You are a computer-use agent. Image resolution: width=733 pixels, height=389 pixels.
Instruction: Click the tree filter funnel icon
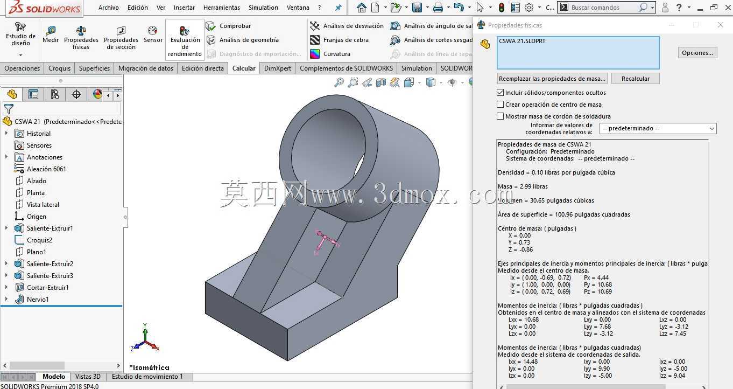point(9,109)
